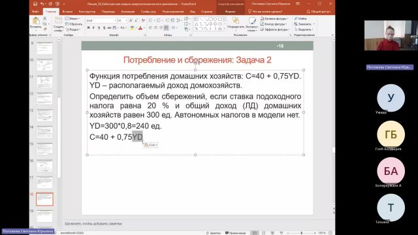Copy selection with the Copy icon
The height and width of the screenshot is (235, 418).
pyautogui.click(x=44, y=23)
